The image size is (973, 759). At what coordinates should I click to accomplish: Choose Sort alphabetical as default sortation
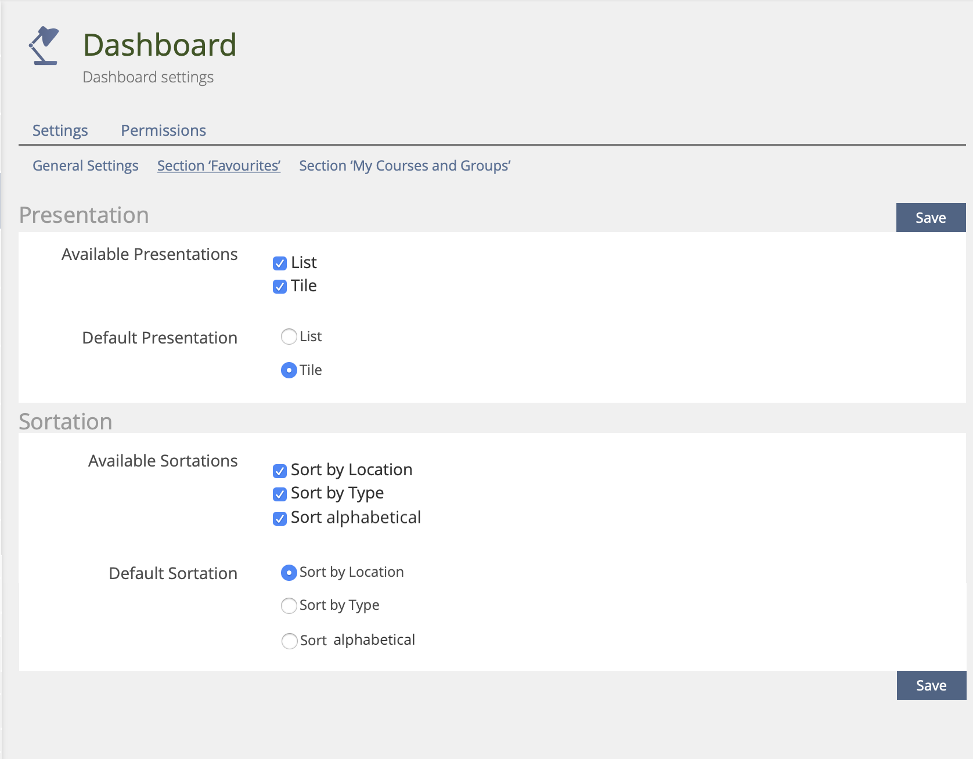tap(289, 641)
